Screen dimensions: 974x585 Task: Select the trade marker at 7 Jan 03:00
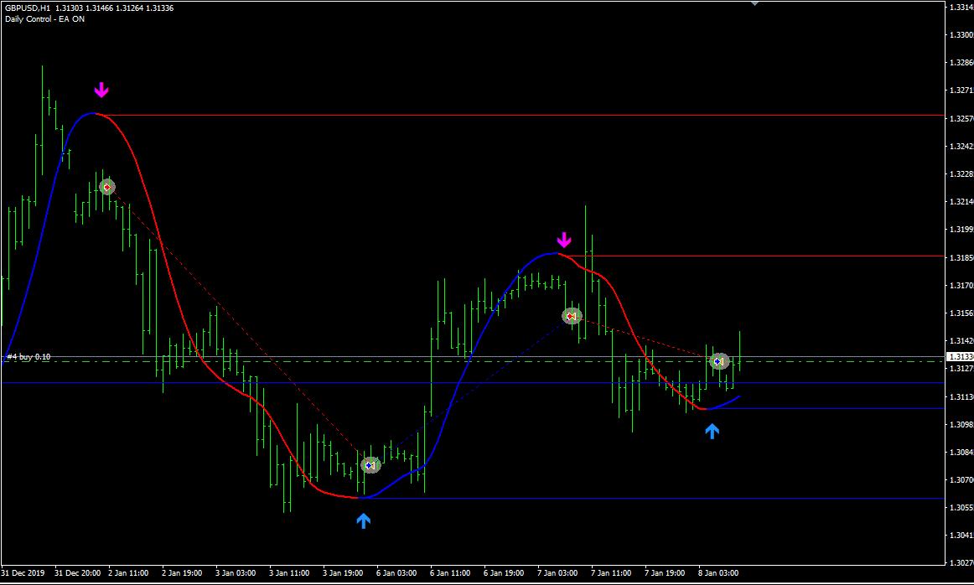coord(572,316)
